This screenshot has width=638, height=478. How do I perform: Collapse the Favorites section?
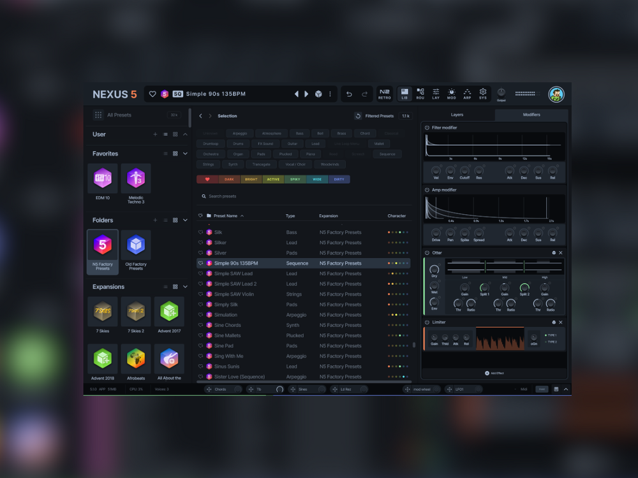[185, 154]
